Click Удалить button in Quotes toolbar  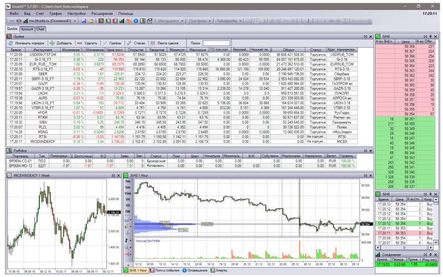87,43
